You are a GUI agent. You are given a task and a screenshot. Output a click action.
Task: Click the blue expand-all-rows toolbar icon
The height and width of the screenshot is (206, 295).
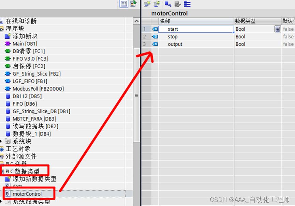pos(187,4)
